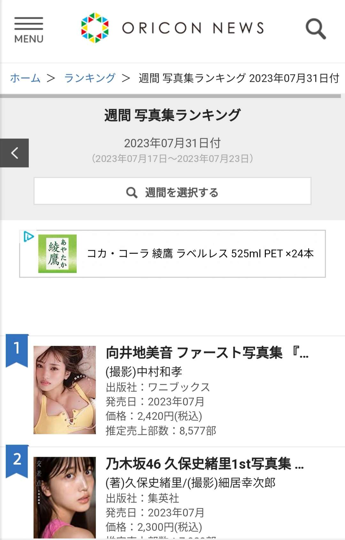This screenshot has width=345, height=540.
Task: Open 乃木坂46 久保史緒里1st写真集 title
Action: (x=204, y=464)
